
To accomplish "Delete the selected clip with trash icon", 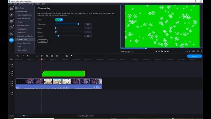I will [x=28, y=56].
